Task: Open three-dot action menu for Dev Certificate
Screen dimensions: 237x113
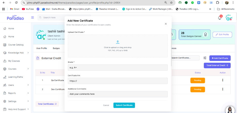Action: pyautogui.click(x=223, y=89)
